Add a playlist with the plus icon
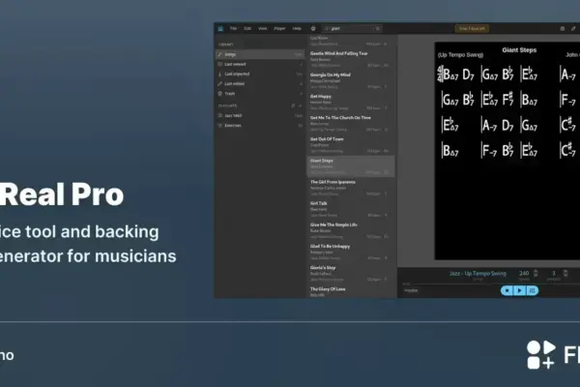 click(301, 105)
